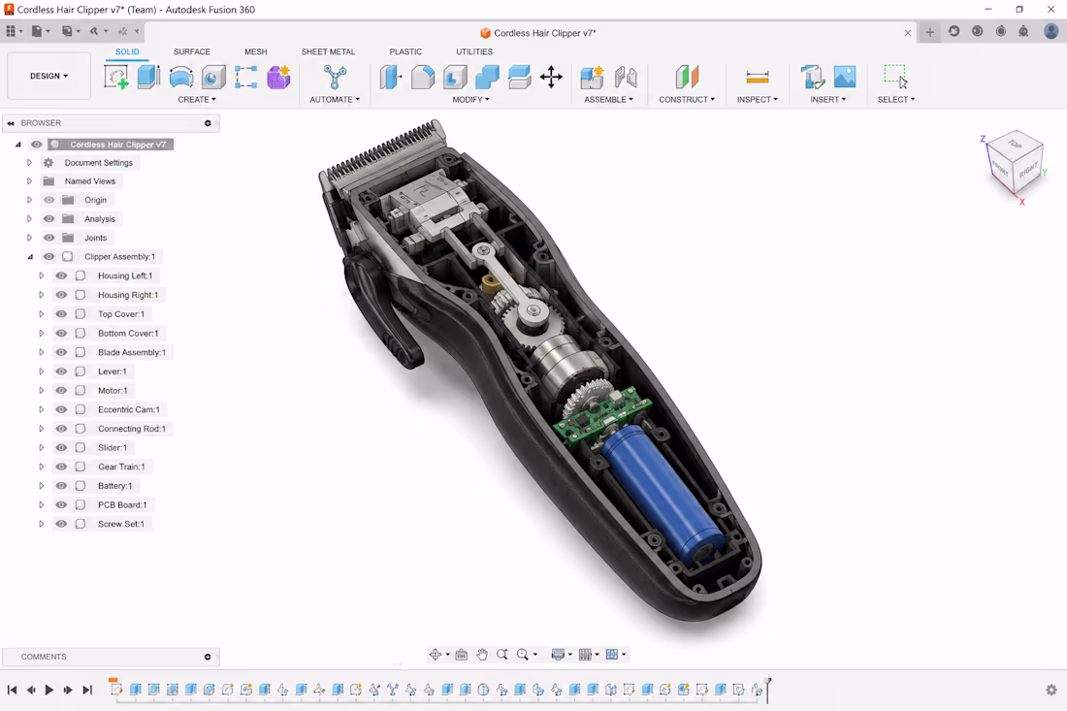Toggle visibility of Blade Assembly:1
Viewport: 1067px width, 711px height.
(61, 352)
